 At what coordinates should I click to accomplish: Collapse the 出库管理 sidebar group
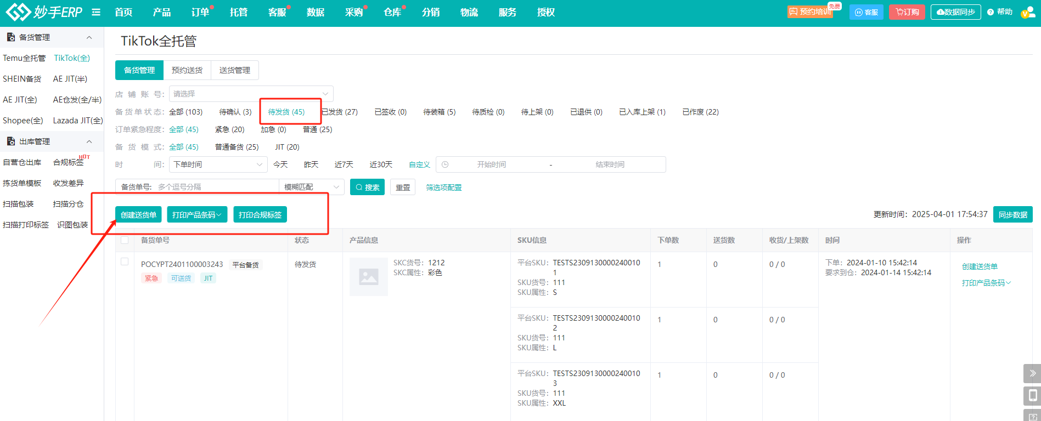[89, 141]
